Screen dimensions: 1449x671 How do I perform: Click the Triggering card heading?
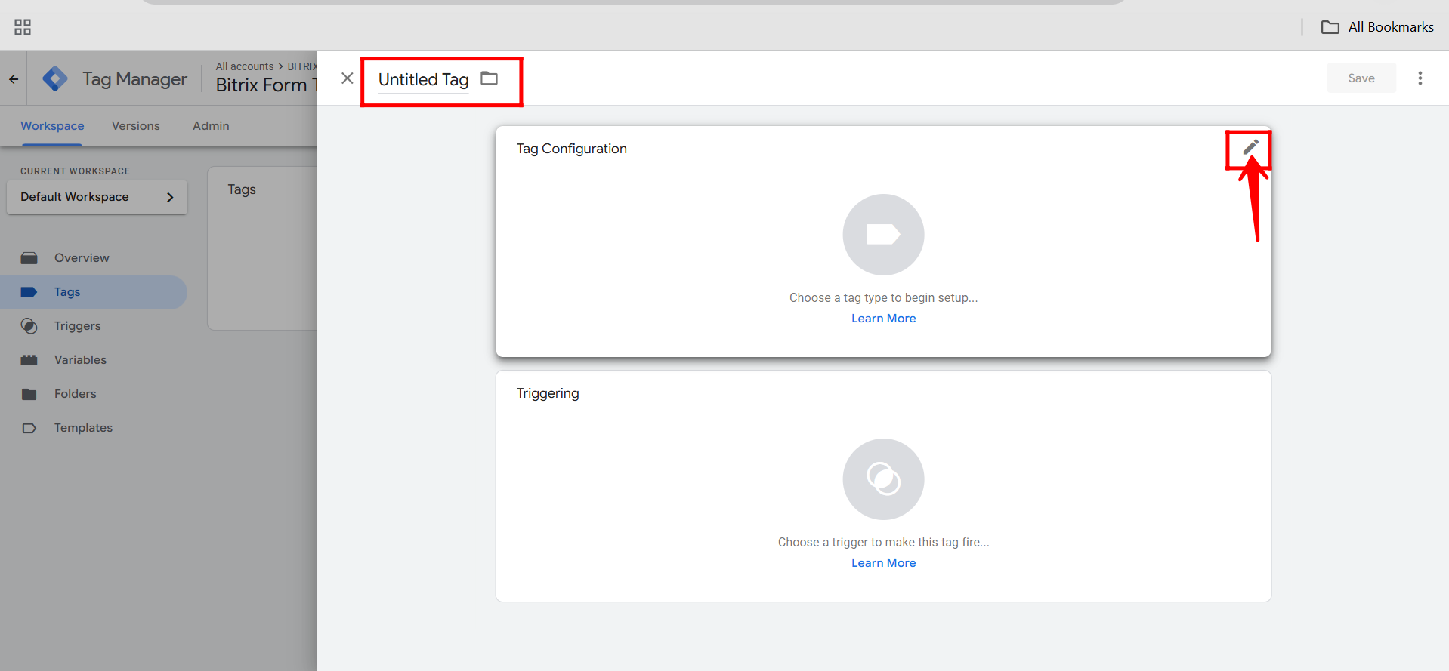[x=548, y=393]
